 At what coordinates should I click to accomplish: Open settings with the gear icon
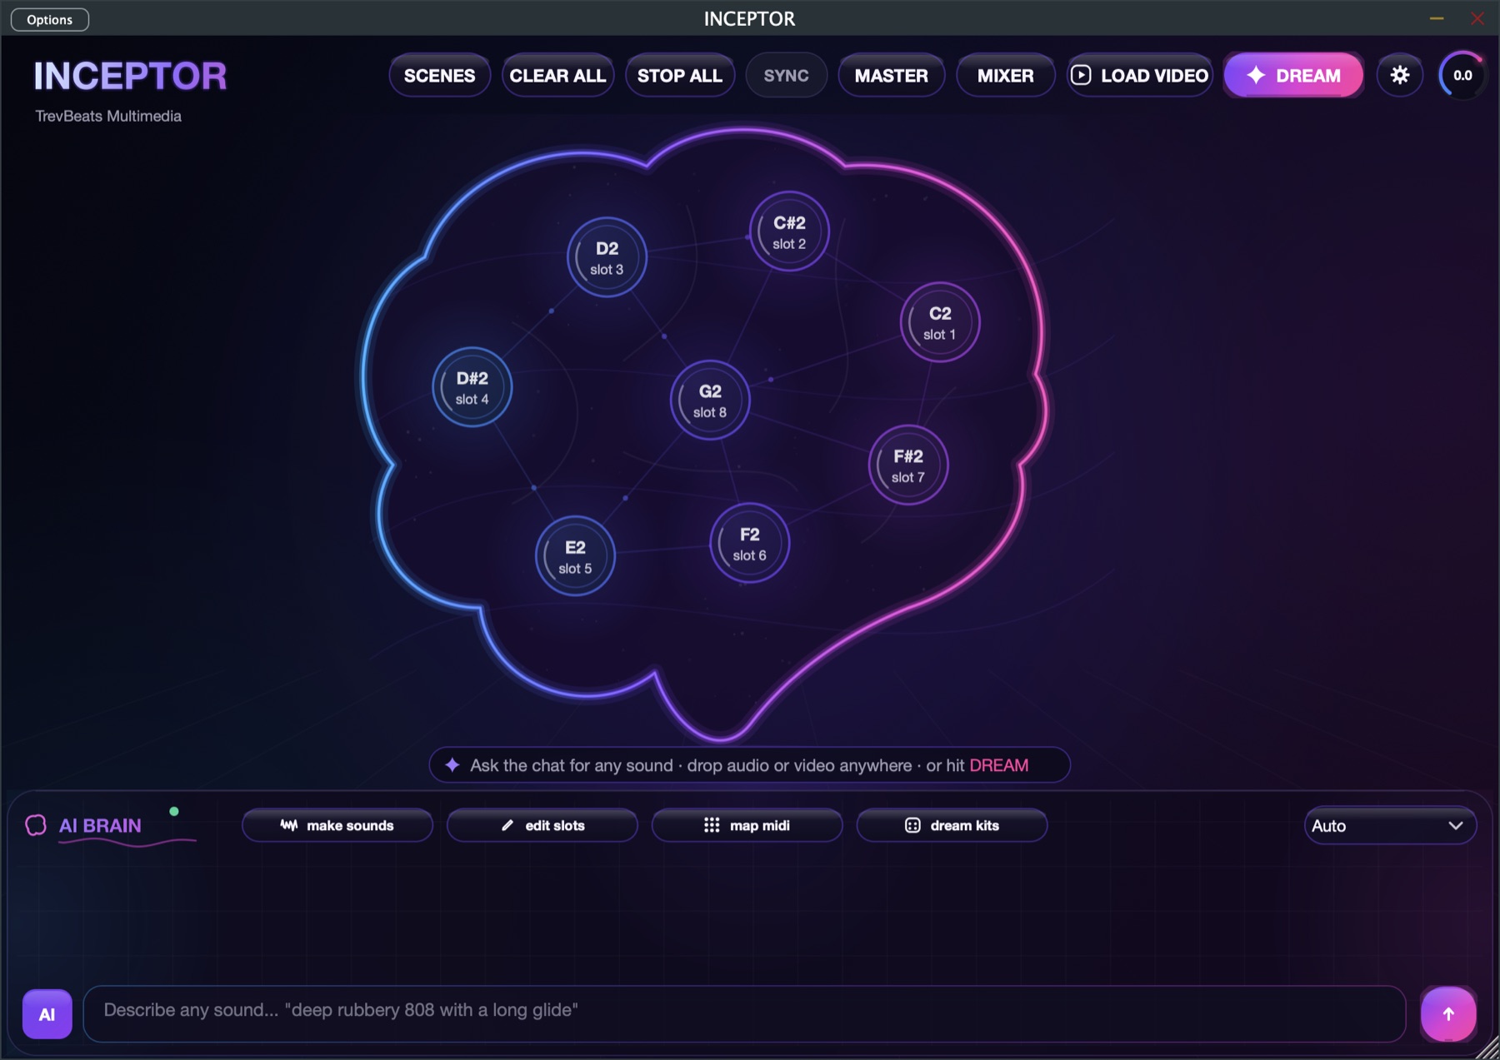(x=1399, y=75)
